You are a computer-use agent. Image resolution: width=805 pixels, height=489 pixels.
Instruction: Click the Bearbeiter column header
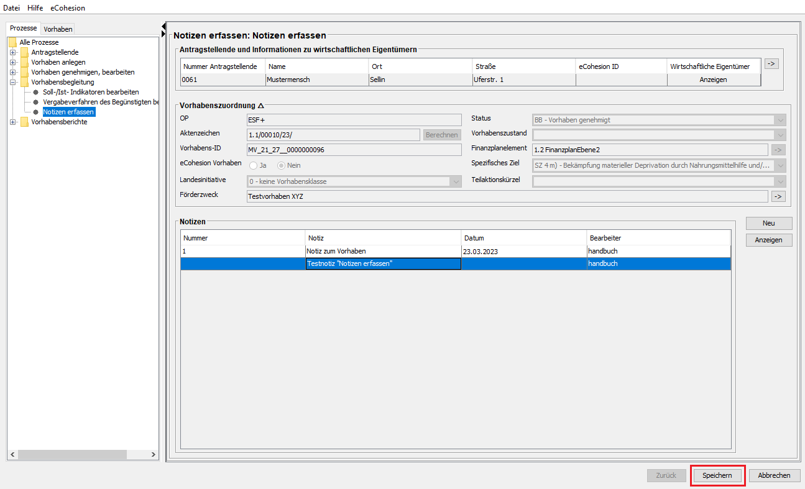pos(658,238)
